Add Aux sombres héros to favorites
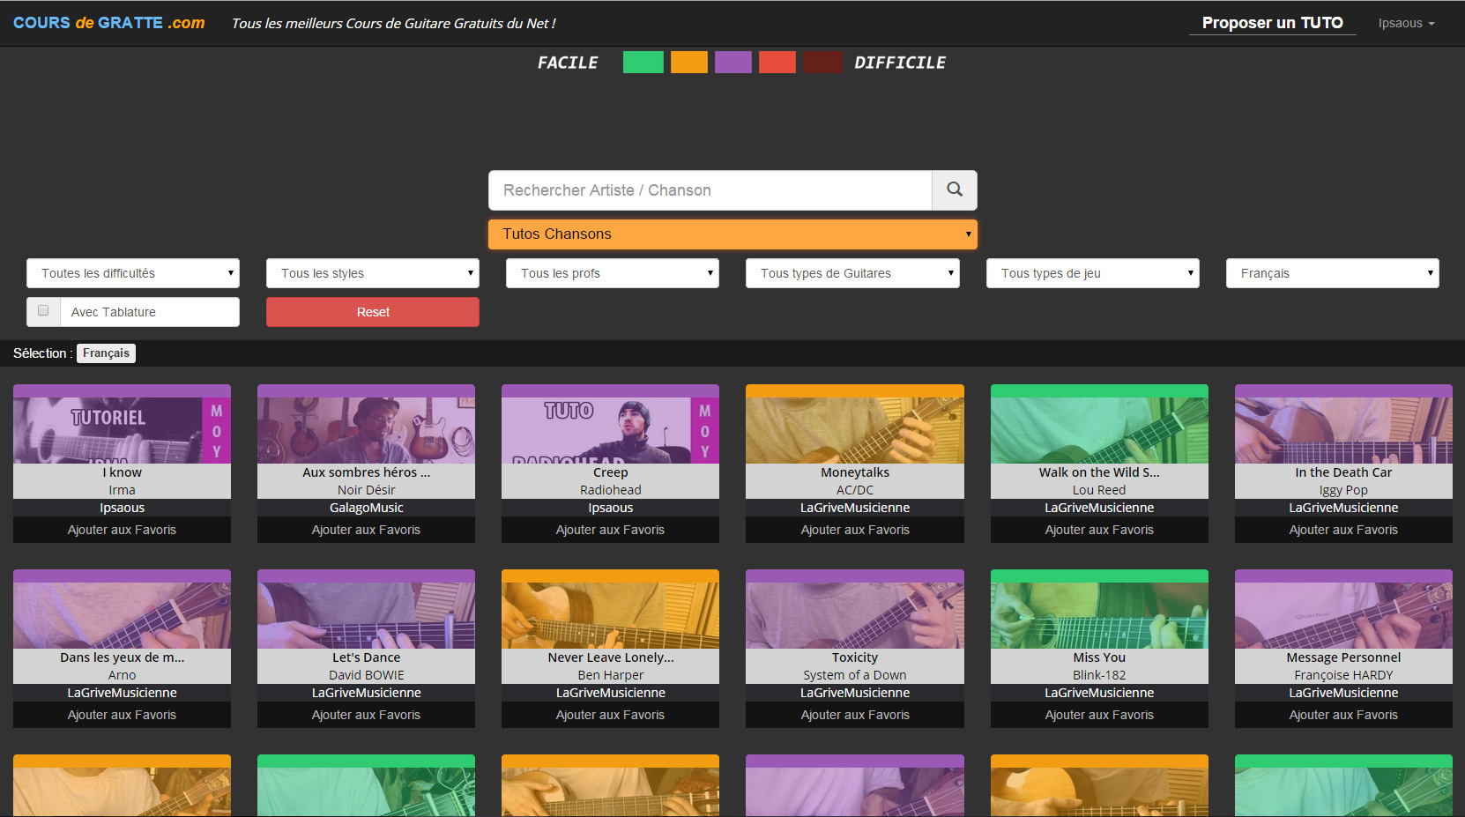1465x817 pixels. coord(367,530)
